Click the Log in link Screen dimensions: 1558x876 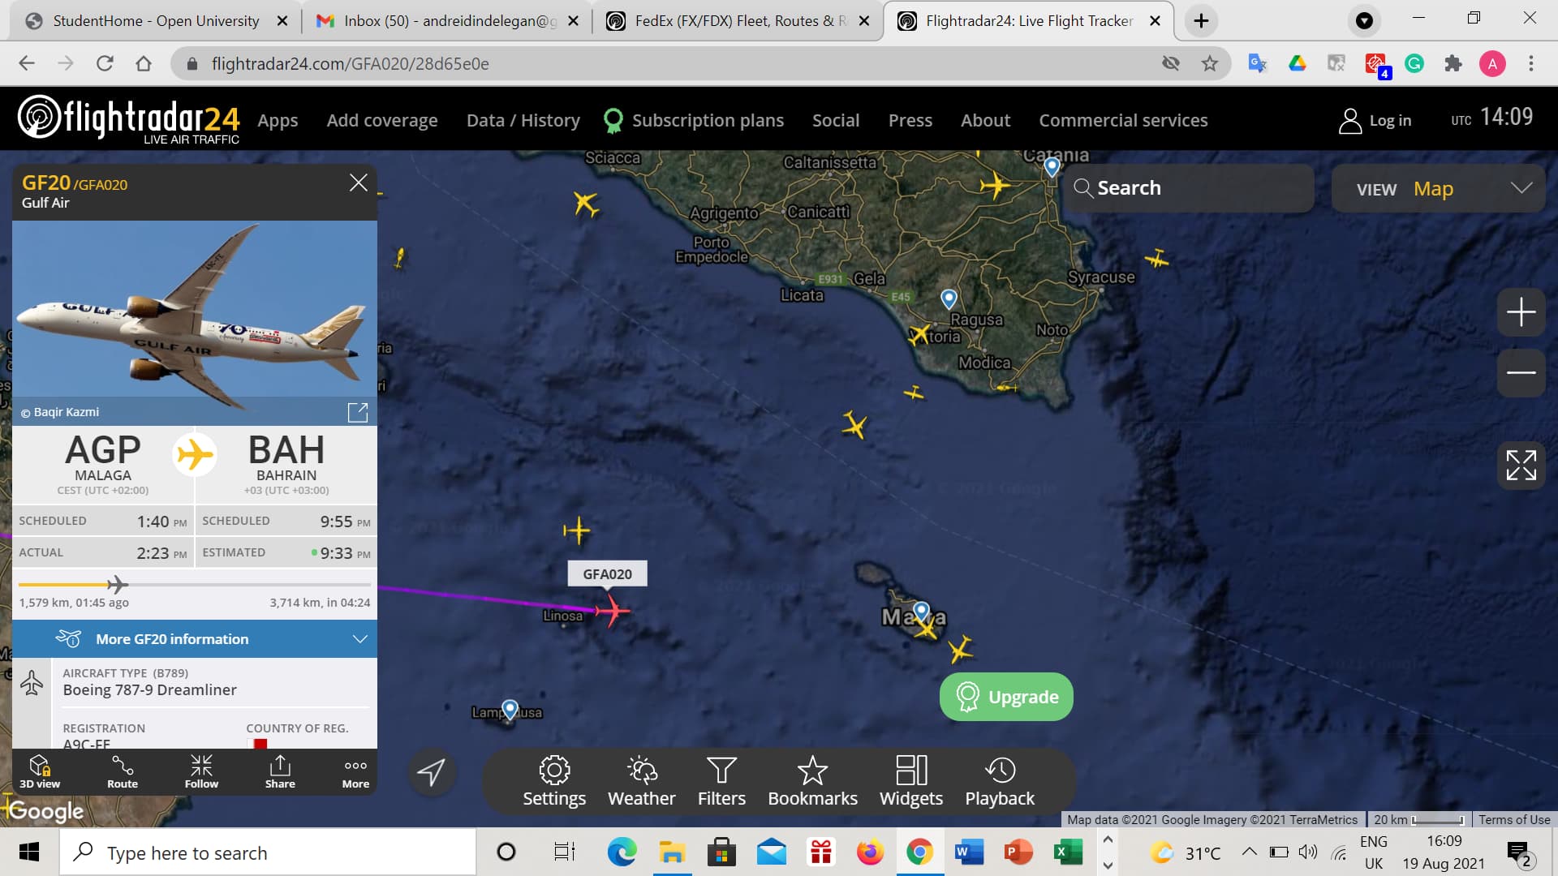[x=1375, y=120]
